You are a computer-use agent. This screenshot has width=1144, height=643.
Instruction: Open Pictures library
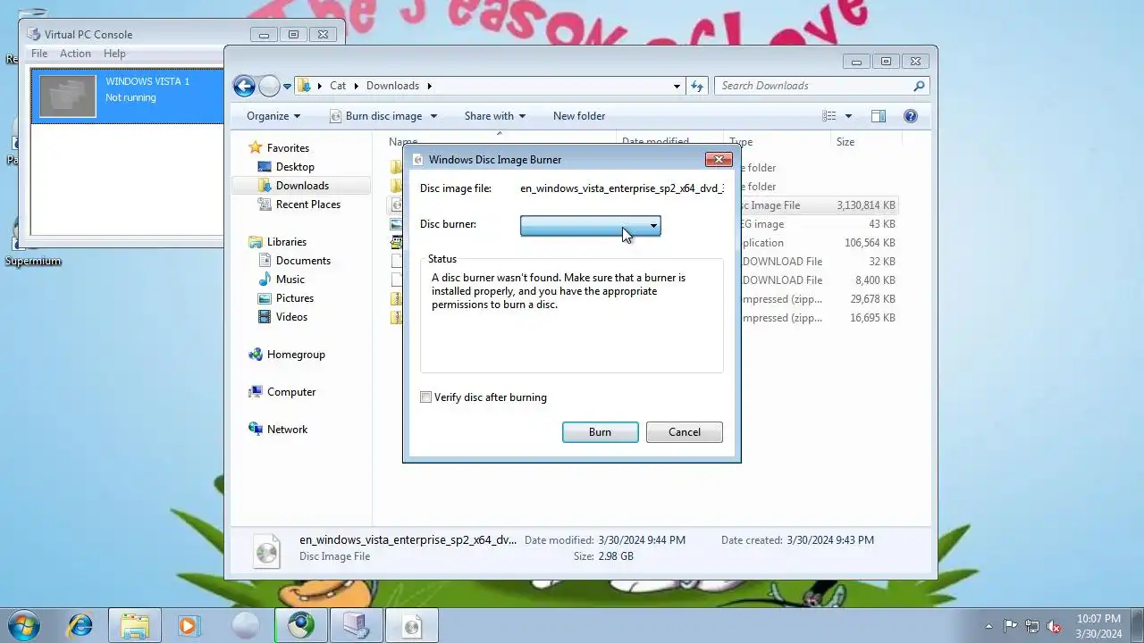click(295, 298)
